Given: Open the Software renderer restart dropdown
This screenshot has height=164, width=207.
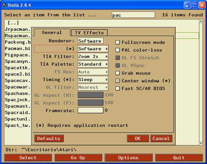Looking at the screenshot, I should pyautogui.click(x=93, y=49).
